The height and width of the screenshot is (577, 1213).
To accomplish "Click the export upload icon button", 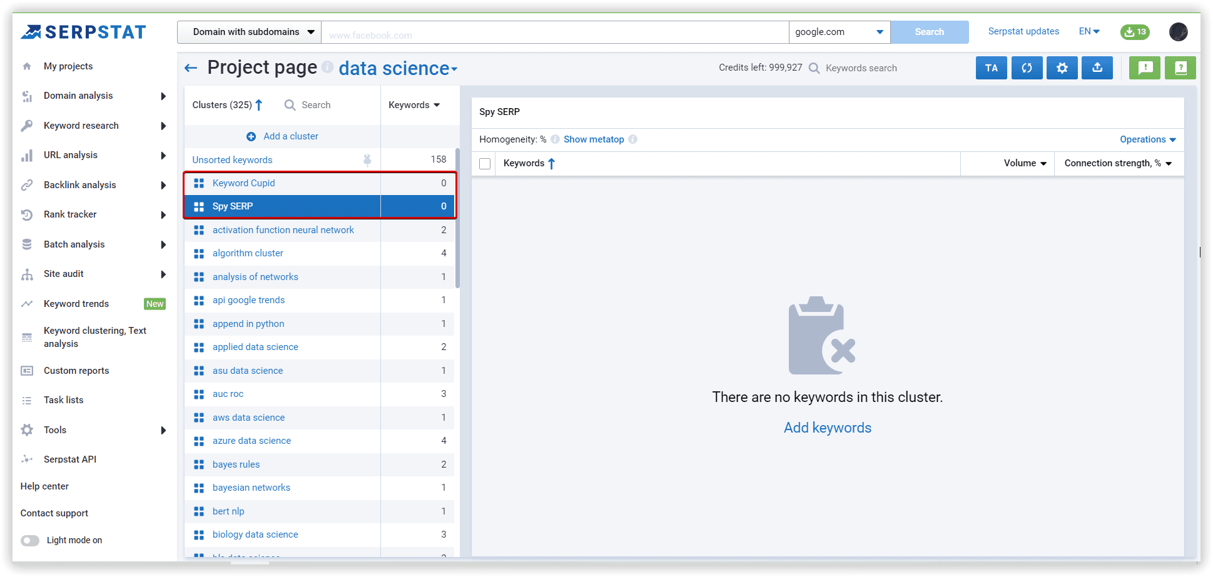I will pyautogui.click(x=1097, y=68).
